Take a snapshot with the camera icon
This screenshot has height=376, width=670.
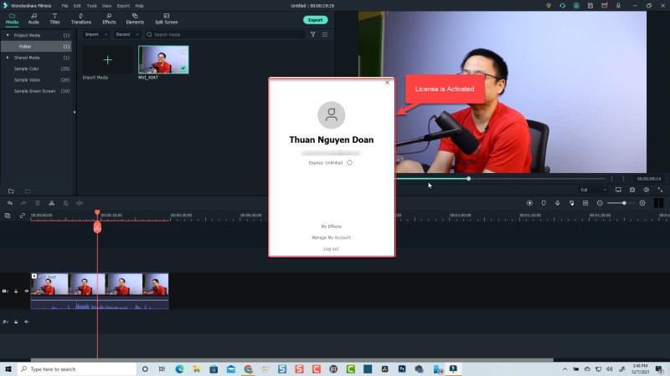pyautogui.click(x=632, y=190)
